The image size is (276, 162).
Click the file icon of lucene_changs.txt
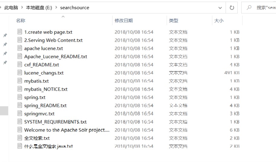click(20, 73)
